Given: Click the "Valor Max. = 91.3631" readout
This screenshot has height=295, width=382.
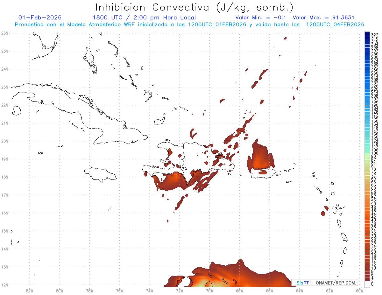Looking at the screenshot, I should point(323,18).
